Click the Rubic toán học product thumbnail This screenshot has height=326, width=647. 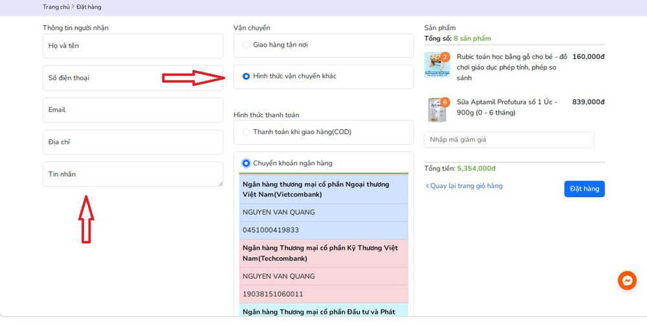(437, 65)
